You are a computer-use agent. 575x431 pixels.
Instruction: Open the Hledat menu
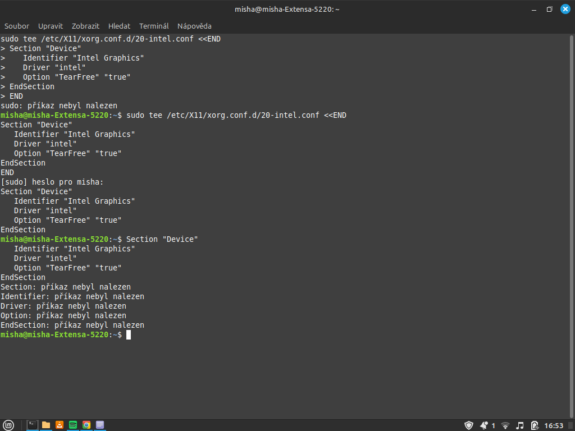119,26
